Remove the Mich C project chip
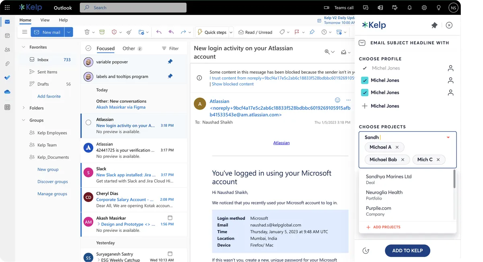This screenshot has height=262, width=483. 438,160
